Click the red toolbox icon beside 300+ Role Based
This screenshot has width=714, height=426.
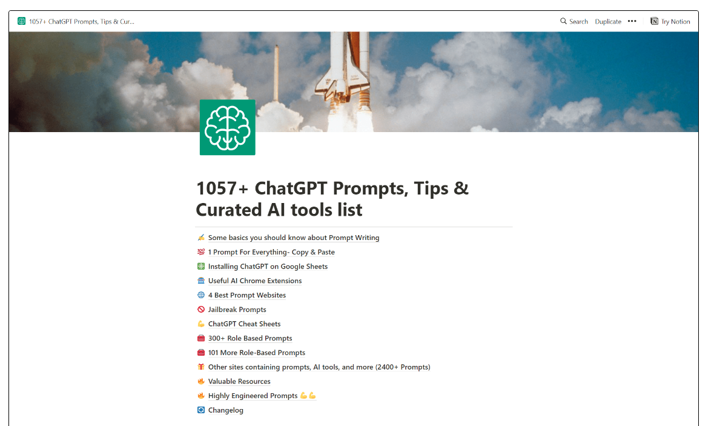tap(201, 338)
